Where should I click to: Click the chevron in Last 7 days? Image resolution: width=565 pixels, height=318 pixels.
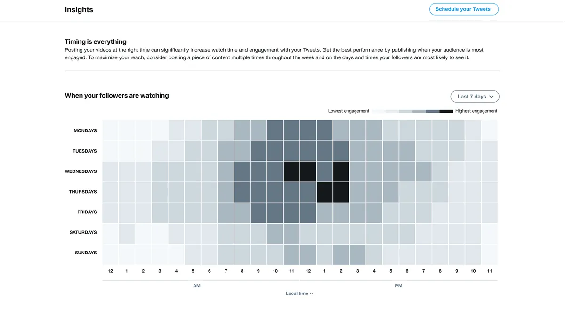pos(492,97)
